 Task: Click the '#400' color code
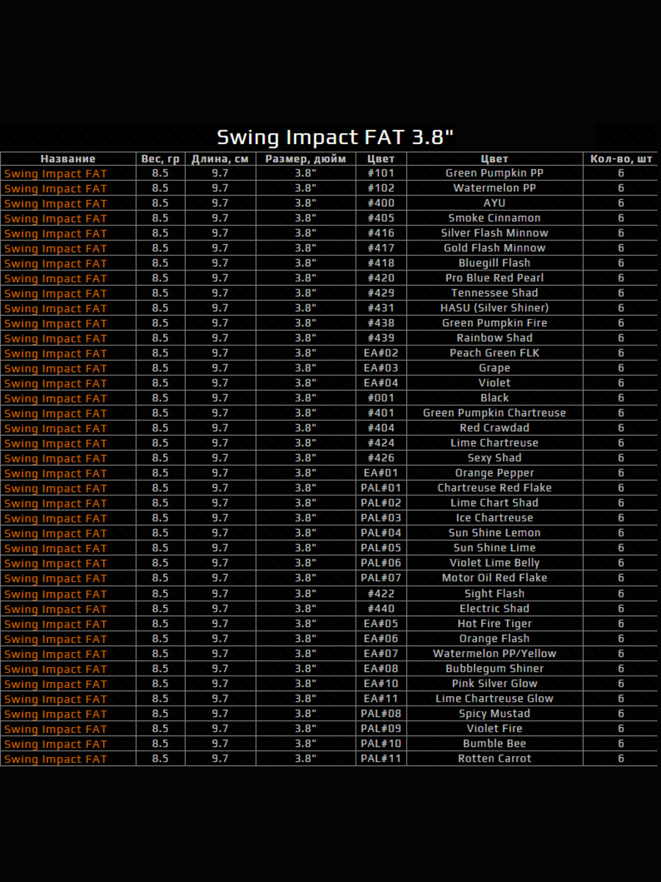tap(381, 204)
